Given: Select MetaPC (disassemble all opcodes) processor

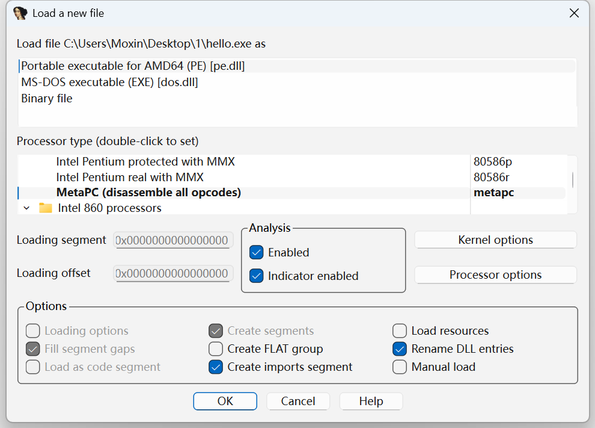Looking at the screenshot, I should tap(148, 193).
